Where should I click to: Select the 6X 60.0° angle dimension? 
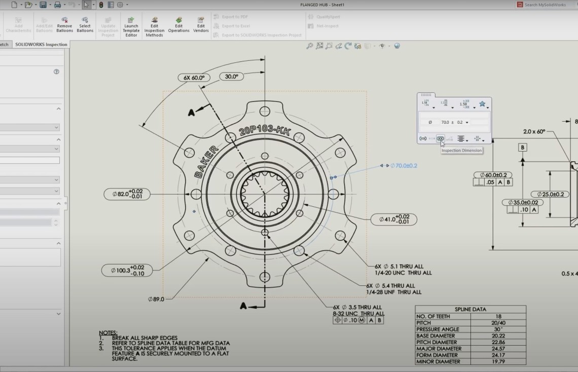[194, 78]
